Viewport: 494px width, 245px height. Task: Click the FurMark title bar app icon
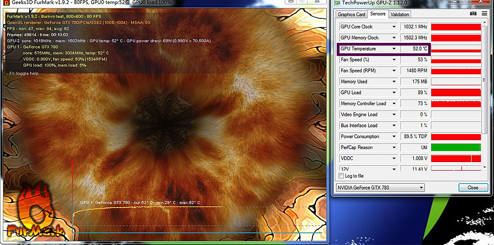pyautogui.click(x=6, y=3)
